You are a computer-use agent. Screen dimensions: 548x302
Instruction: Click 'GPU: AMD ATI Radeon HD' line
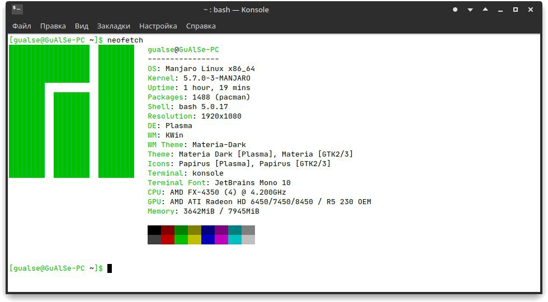tap(259, 202)
